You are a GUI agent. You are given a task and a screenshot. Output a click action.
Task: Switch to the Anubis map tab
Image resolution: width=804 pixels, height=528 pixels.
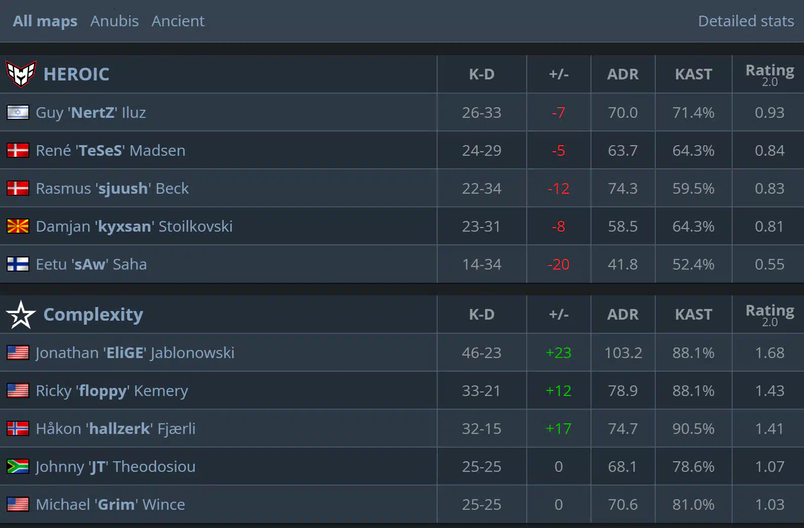[x=114, y=21]
